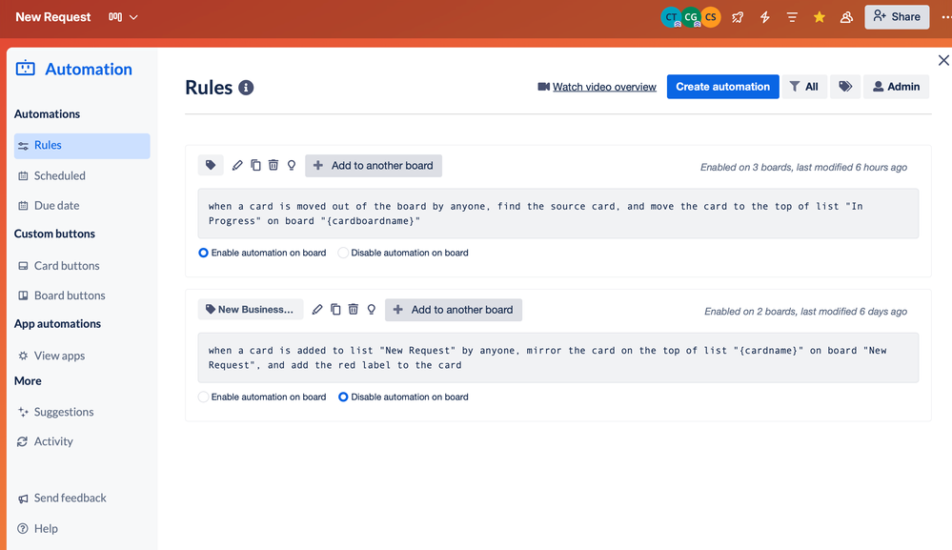The image size is (952, 550).
Task: Click the rocket power-ups icon
Action: 737,16
